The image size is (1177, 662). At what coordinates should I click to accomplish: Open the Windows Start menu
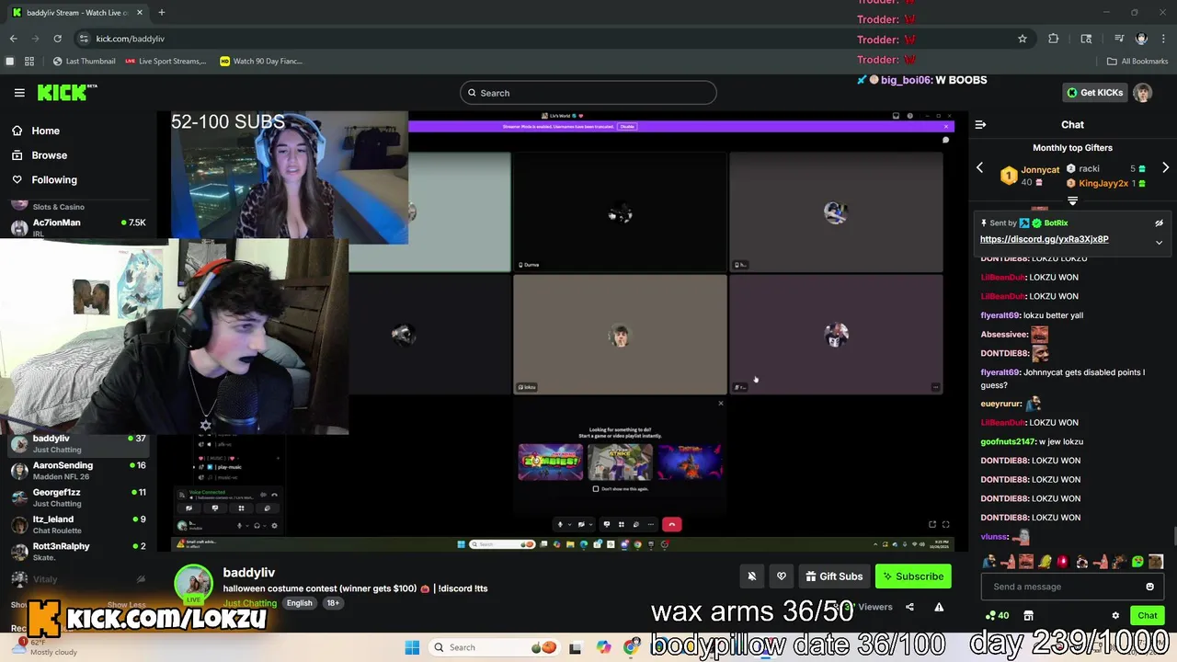pyautogui.click(x=412, y=647)
